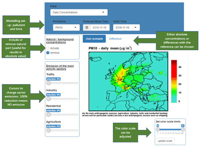Click the Residential emission slider handle
This screenshot has width=200, height=147.
48,115
